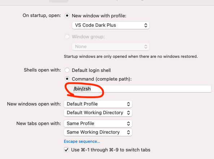Expand the Default Working Directory dropdown
214x159 pixels.
(x=98, y=113)
